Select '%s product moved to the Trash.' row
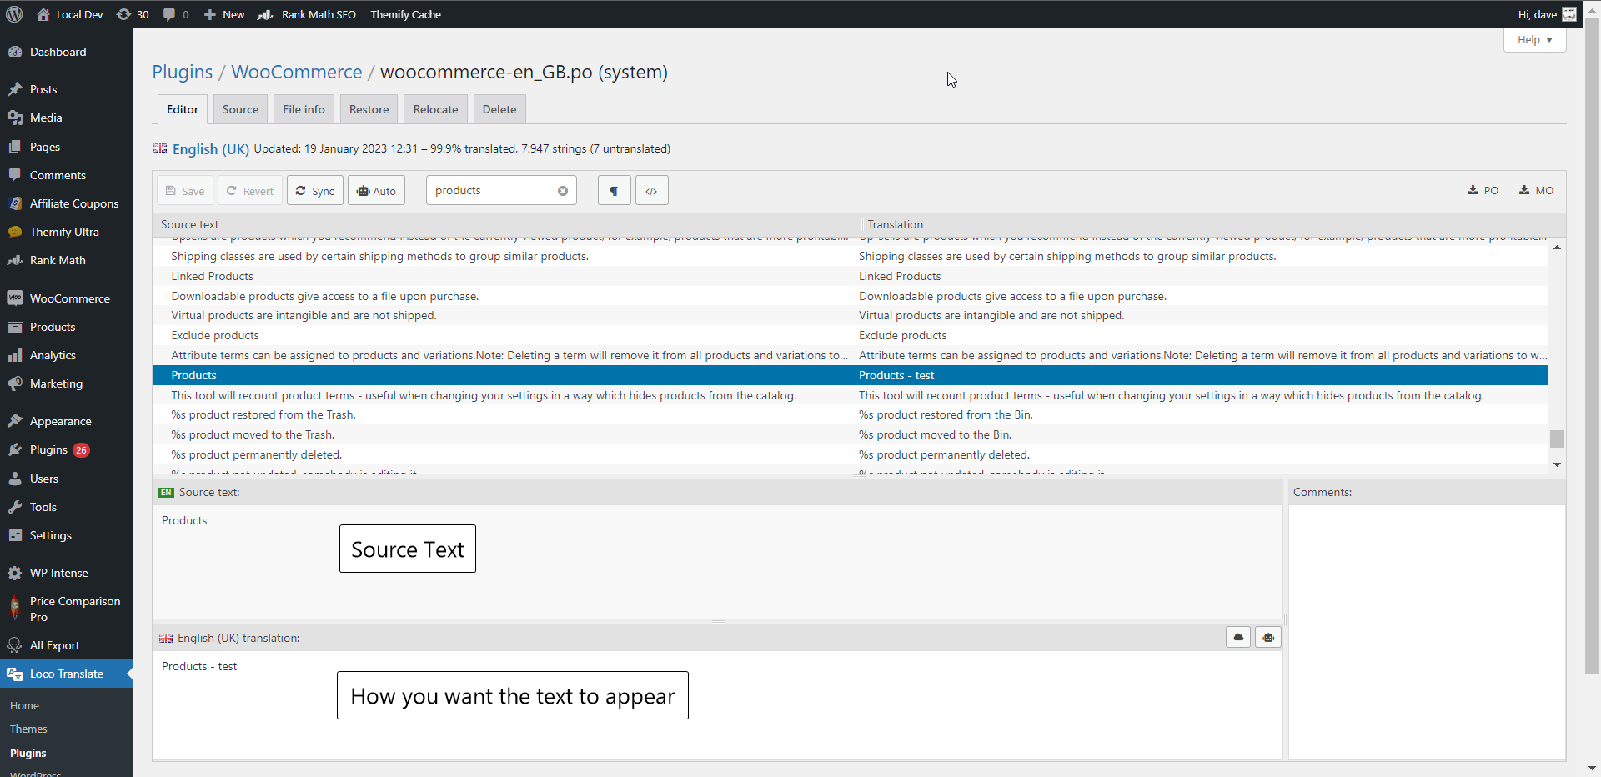Image resolution: width=1601 pixels, height=777 pixels. coord(851,434)
